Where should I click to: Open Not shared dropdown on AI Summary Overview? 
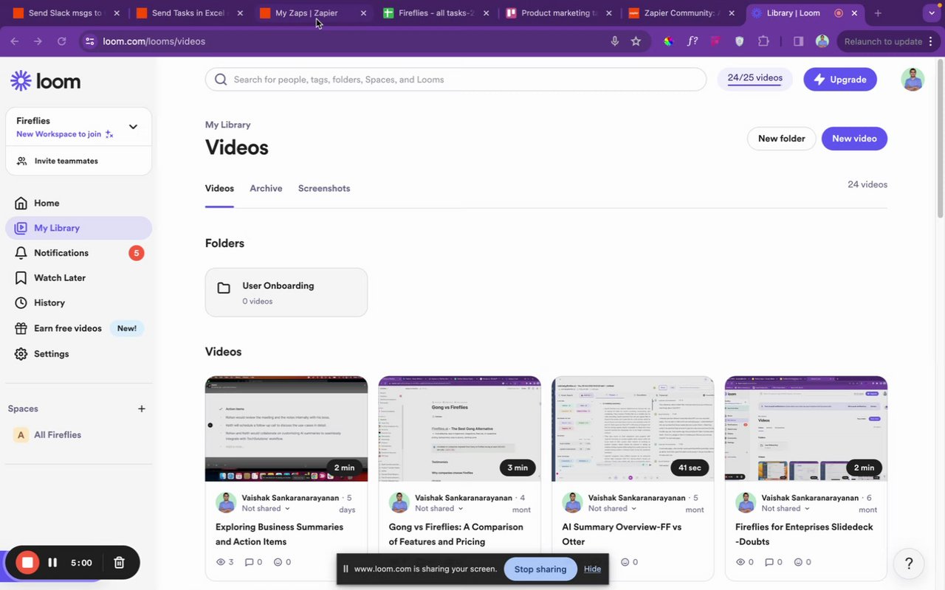613,508
